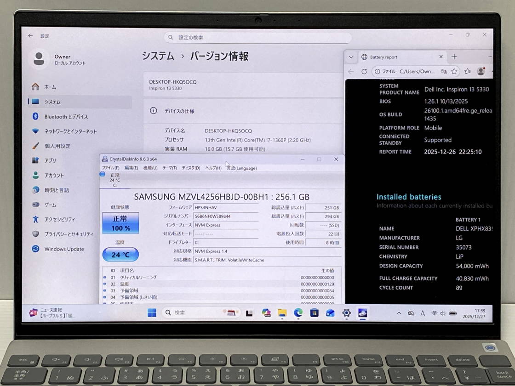The width and height of the screenshot is (515, 386).
Task: Click the 24 °C temperature indicator
Action: coord(120,255)
